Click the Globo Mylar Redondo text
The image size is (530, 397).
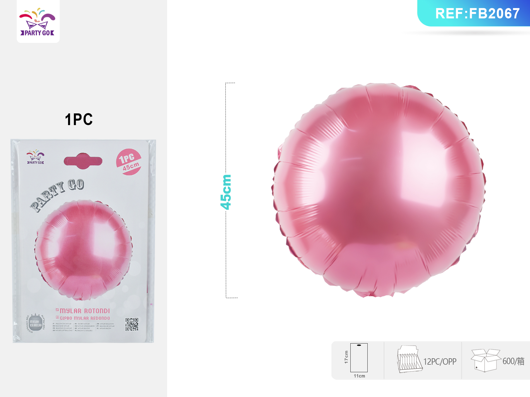(85, 318)
